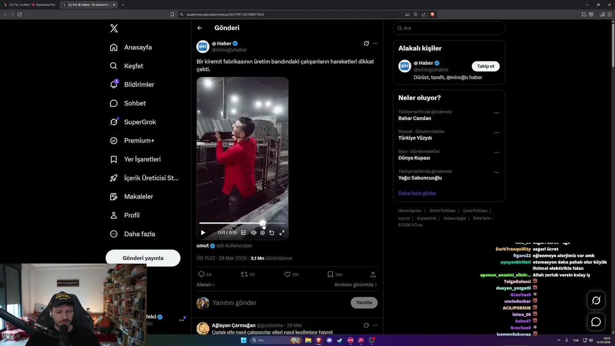Viewport: 615px width, 346px height.
Task: Open Makaleler in the sidebar
Action: 132,197
